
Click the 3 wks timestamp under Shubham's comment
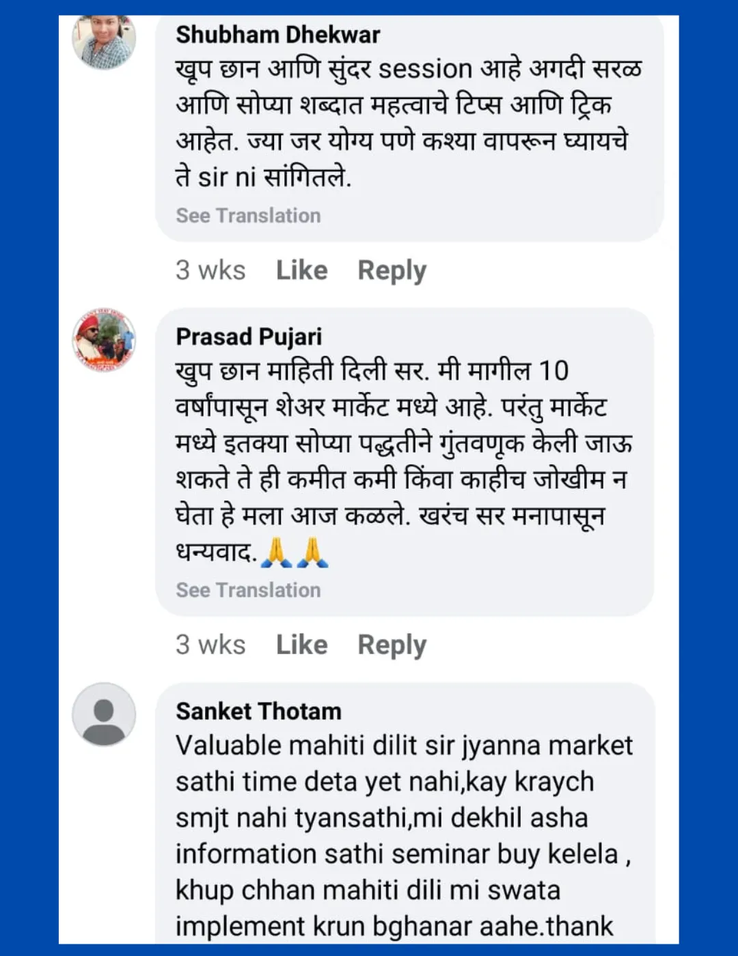(x=210, y=270)
